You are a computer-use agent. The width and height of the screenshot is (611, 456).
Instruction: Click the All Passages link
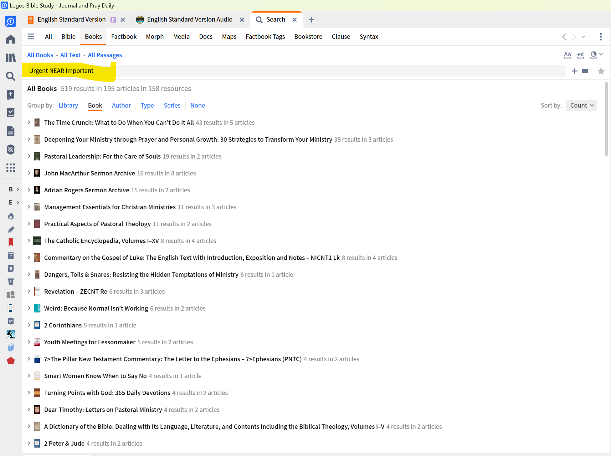pyautogui.click(x=105, y=55)
